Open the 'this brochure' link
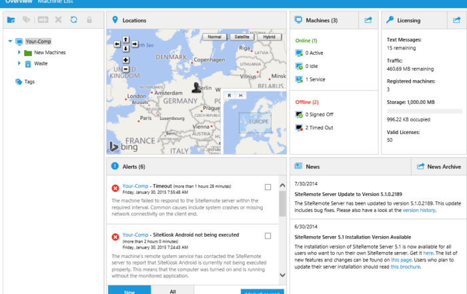Image resolution: width=467 pixels, height=294 pixels. (x=405, y=267)
